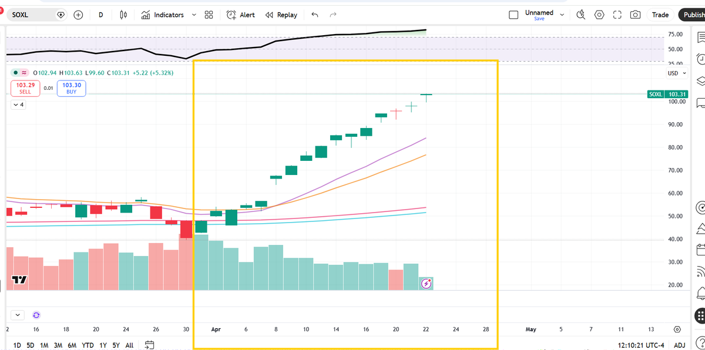Click the 103.30 BUY button
Viewport: 705px width, 350px height.
71,88
